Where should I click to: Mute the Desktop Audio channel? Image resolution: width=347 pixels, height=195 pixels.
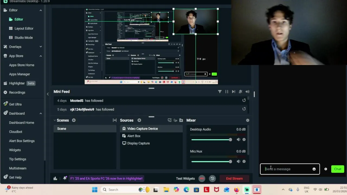click(x=238, y=139)
